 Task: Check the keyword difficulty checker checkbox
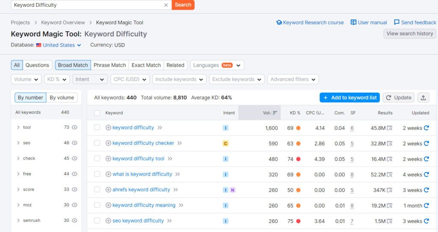[97, 143]
